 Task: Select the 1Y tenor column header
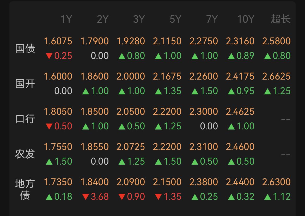point(66,19)
